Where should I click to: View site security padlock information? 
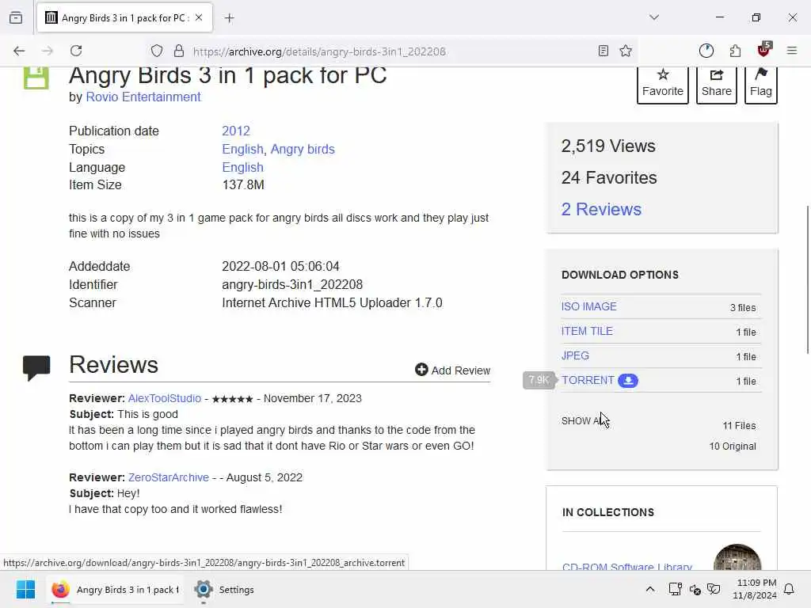tap(179, 51)
